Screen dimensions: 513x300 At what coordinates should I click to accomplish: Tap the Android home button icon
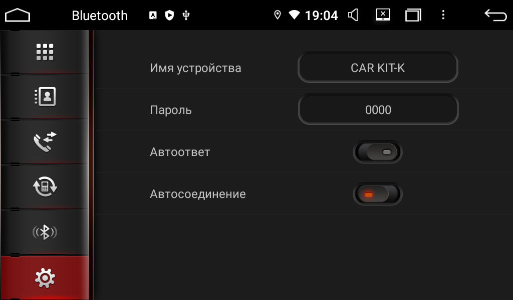coord(18,15)
